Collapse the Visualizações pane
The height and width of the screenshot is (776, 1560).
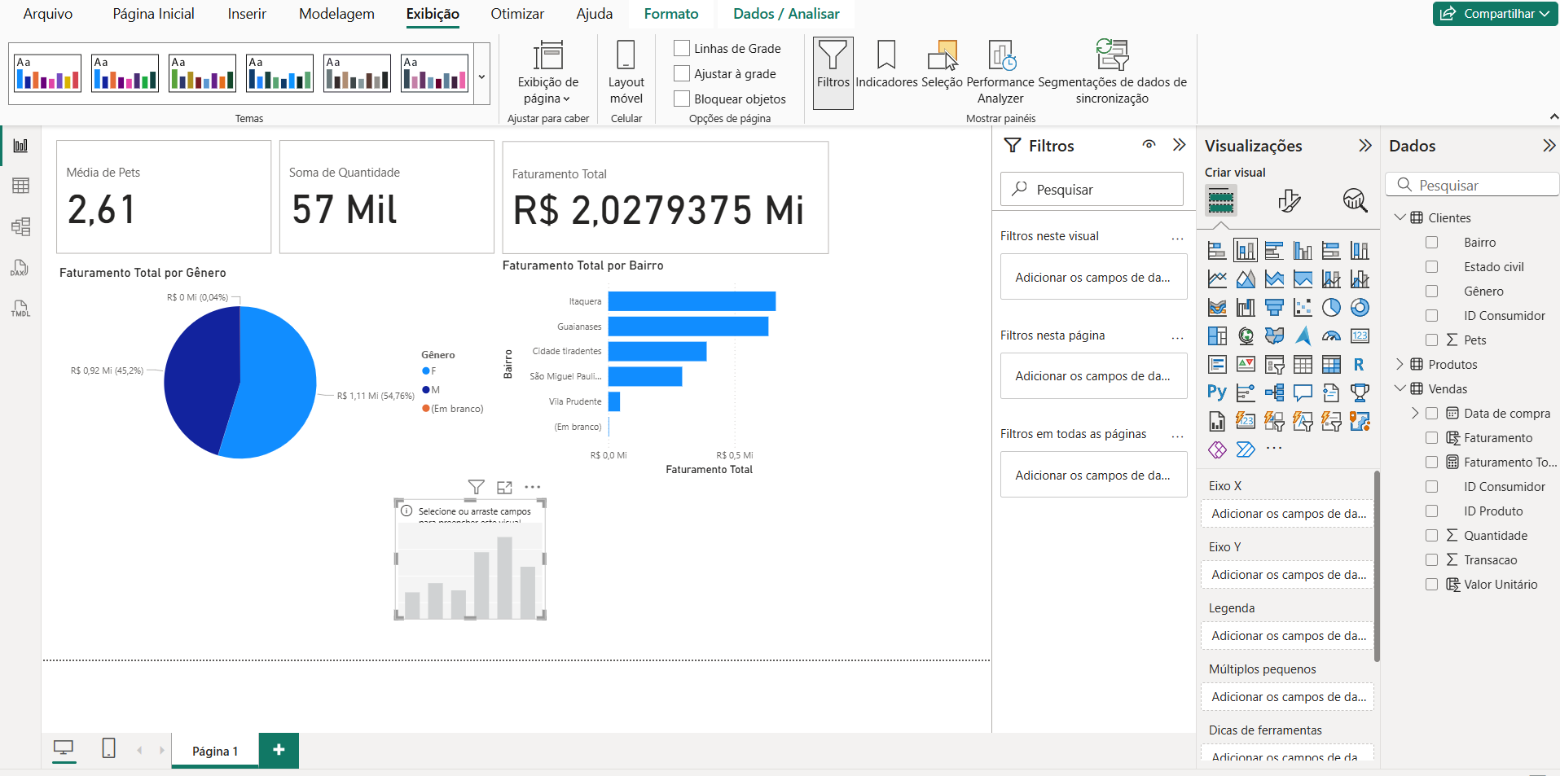tap(1365, 146)
